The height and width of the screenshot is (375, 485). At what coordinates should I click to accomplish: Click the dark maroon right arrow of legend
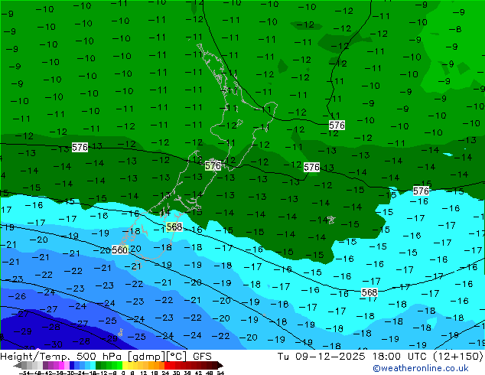(220, 365)
